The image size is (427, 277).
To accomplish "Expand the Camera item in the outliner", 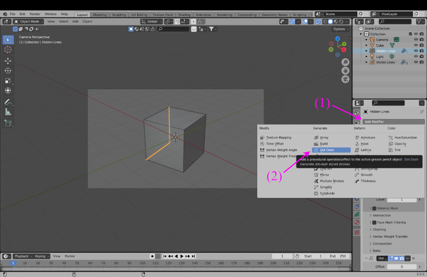I will coord(367,40).
